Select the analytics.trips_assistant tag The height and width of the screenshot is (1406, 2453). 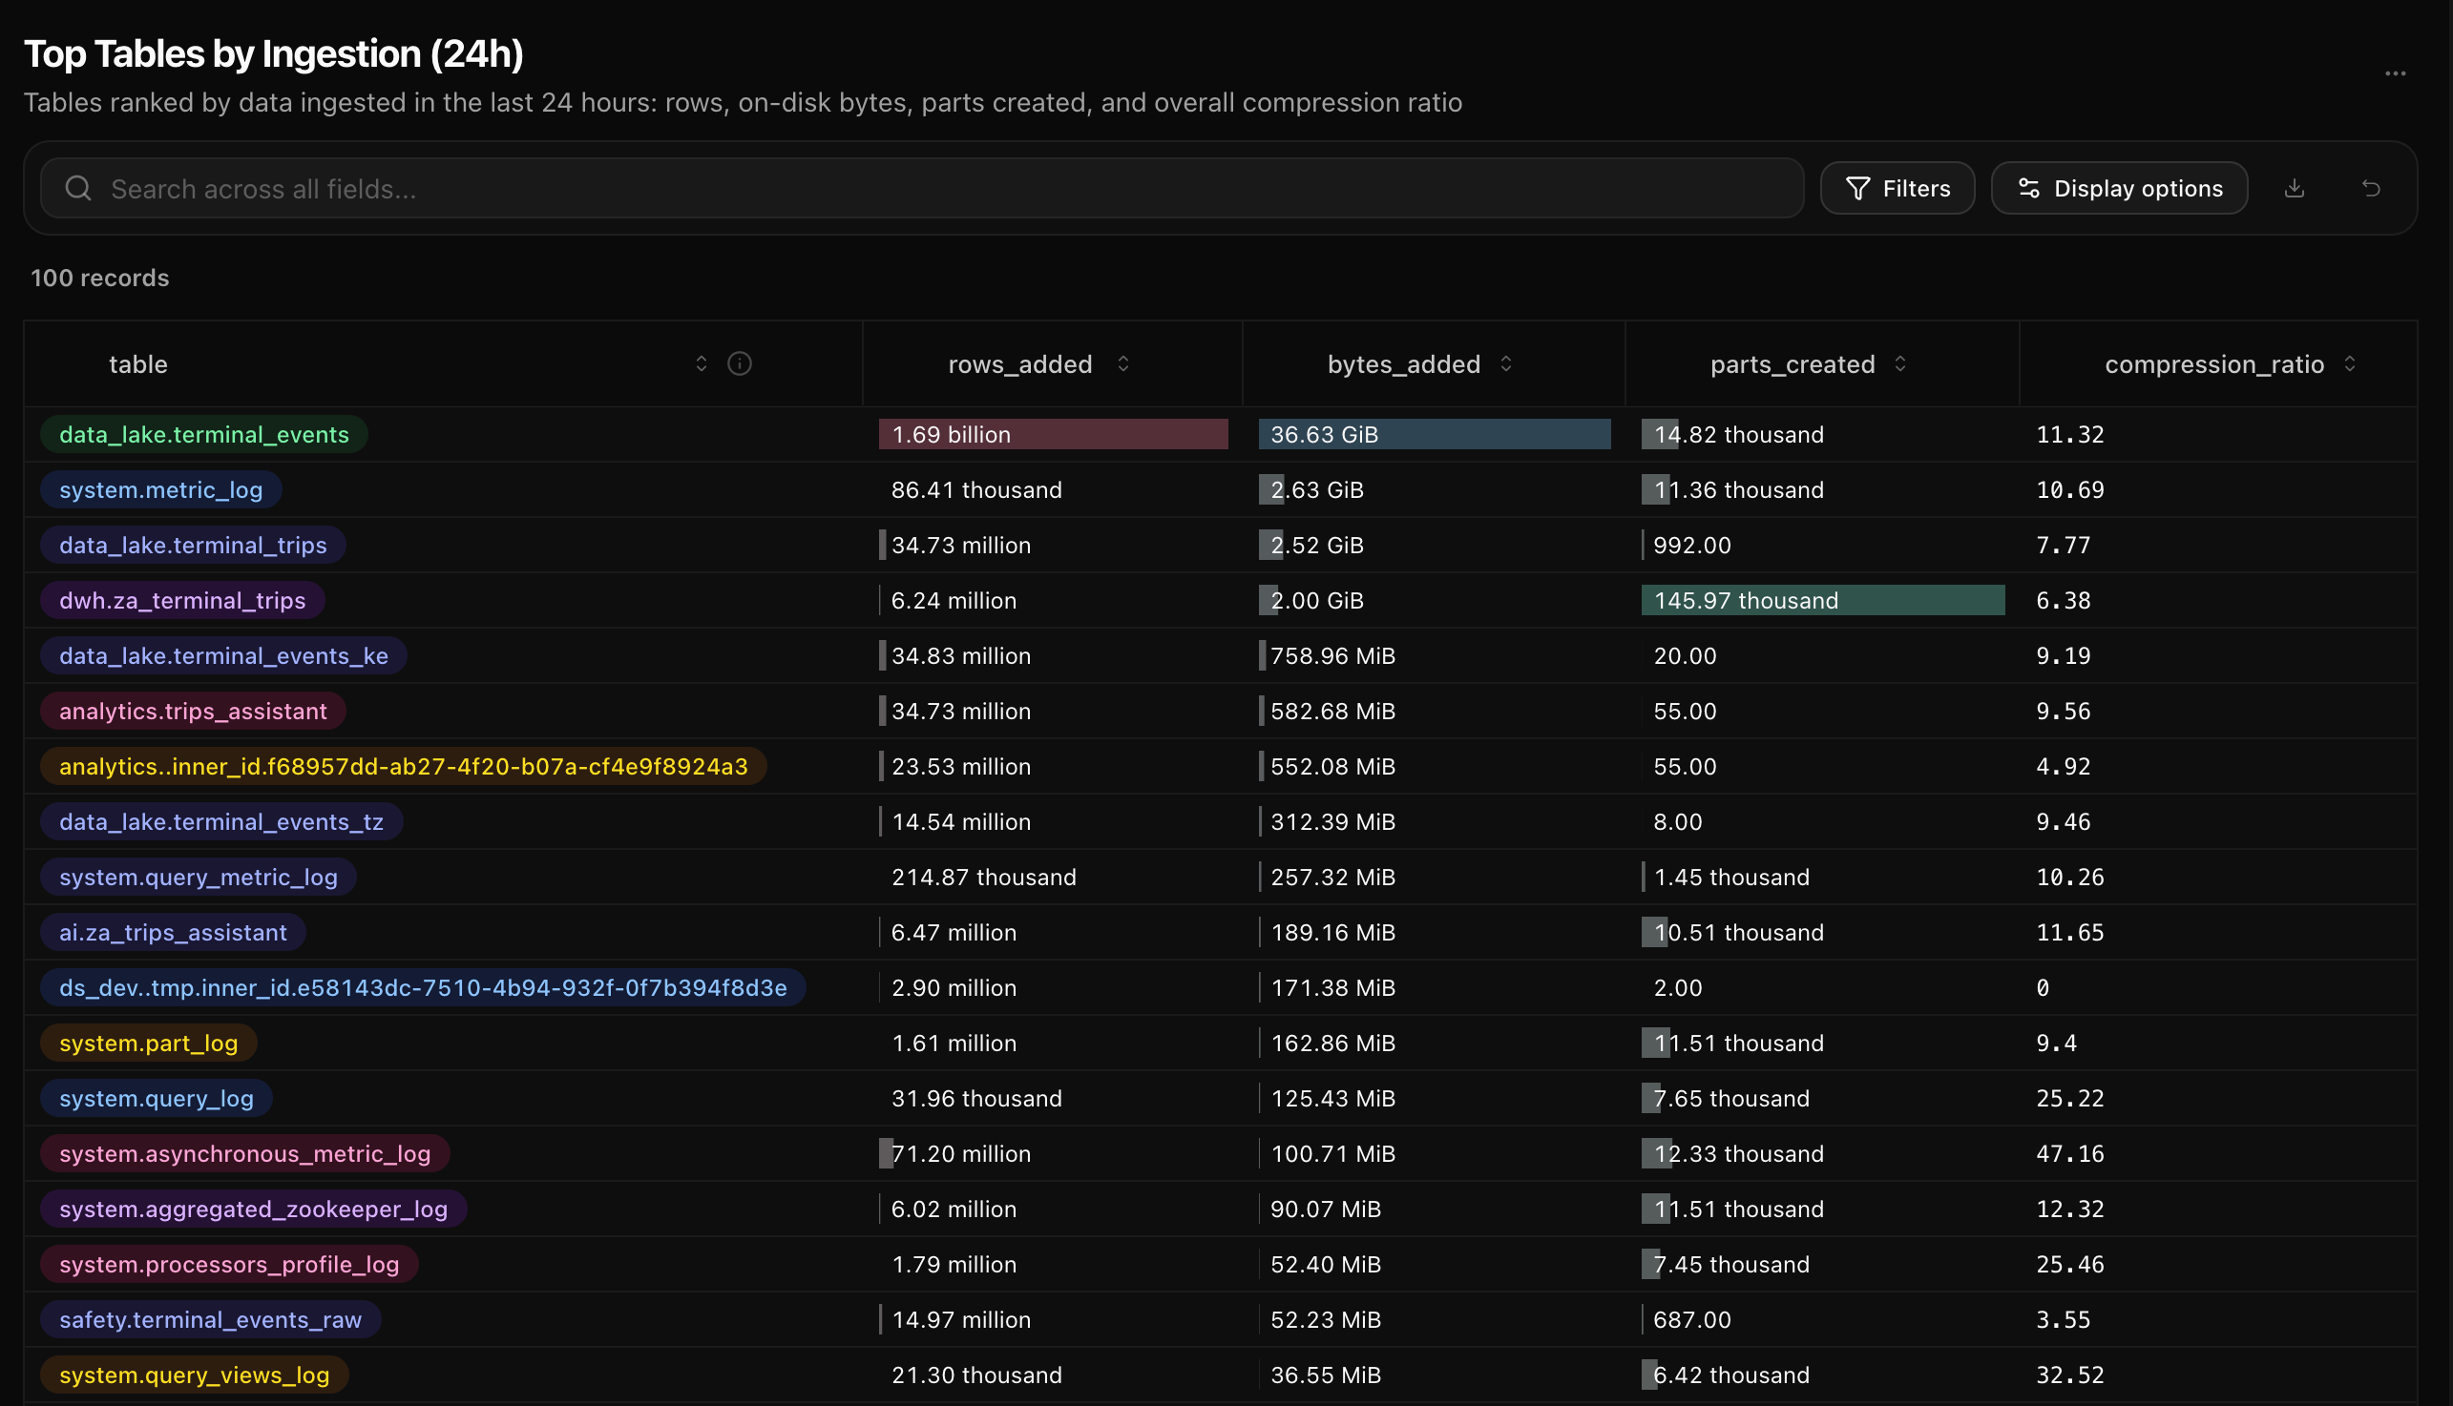click(193, 711)
